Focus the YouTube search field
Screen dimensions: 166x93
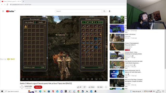pos(78,11)
